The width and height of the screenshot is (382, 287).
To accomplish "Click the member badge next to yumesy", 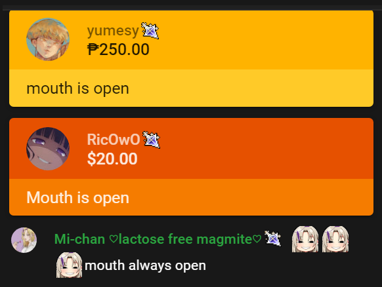I will point(150,31).
